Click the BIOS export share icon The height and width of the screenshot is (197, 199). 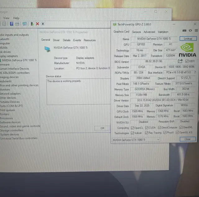(x=180, y=61)
